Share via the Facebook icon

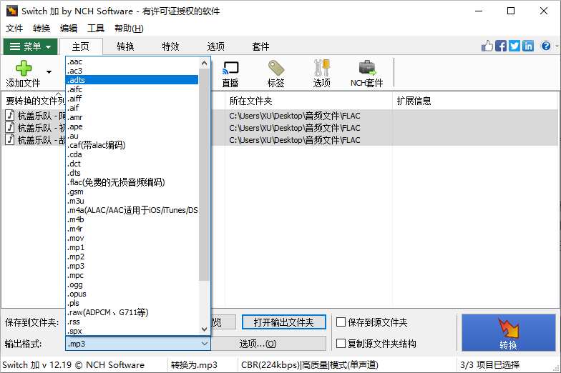pos(501,46)
